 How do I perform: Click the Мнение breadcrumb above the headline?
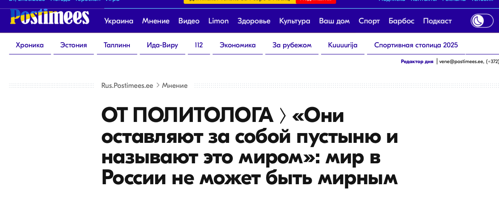tap(175, 85)
